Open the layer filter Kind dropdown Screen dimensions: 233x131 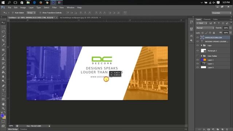[x=202, y=23]
